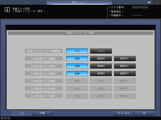Select the 設定メニュー tab
Screen dimensions: 161x120
click(x=79, y=2)
